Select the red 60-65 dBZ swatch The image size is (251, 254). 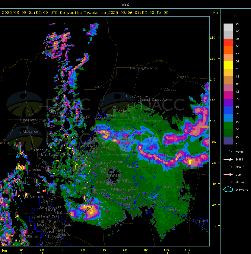(x=228, y=42)
